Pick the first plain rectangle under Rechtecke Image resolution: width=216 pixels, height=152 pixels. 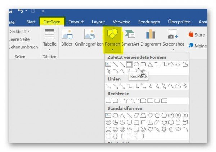[108, 101]
